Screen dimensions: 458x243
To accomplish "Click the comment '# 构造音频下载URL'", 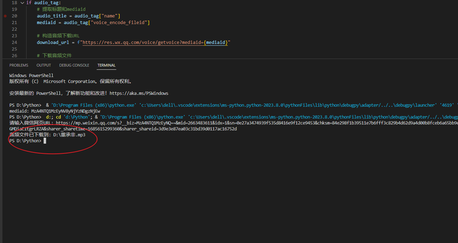I will (58, 36).
